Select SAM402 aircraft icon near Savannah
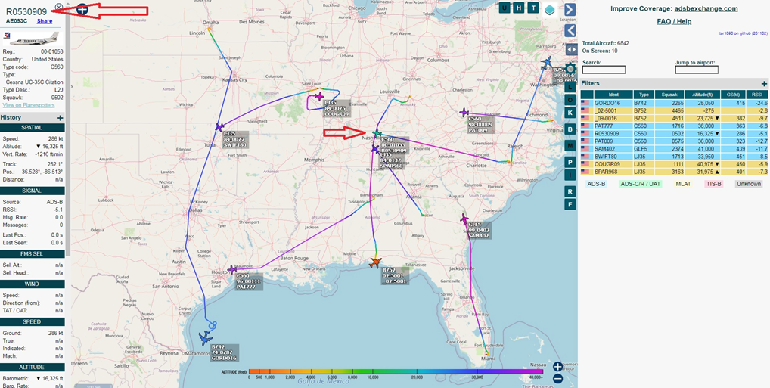The image size is (770, 388). pos(464,219)
